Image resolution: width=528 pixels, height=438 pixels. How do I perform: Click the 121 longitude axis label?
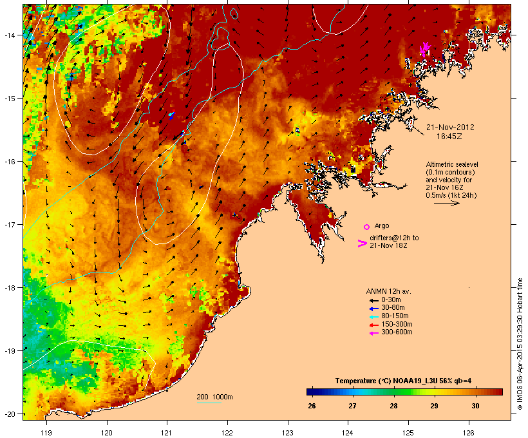pyautogui.click(x=167, y=433)
